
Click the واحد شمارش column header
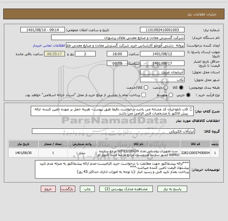pos(82,144)
